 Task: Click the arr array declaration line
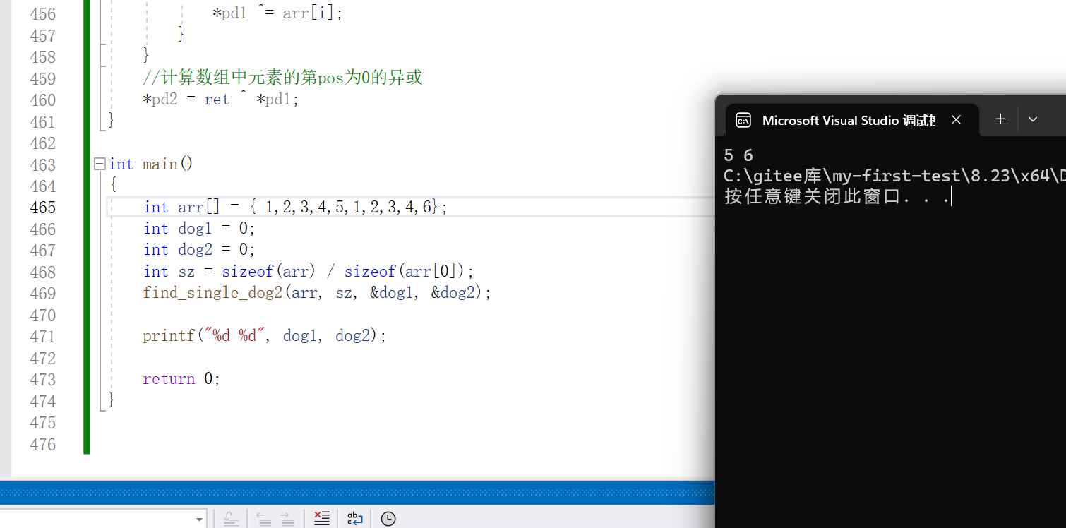[296, 208]
